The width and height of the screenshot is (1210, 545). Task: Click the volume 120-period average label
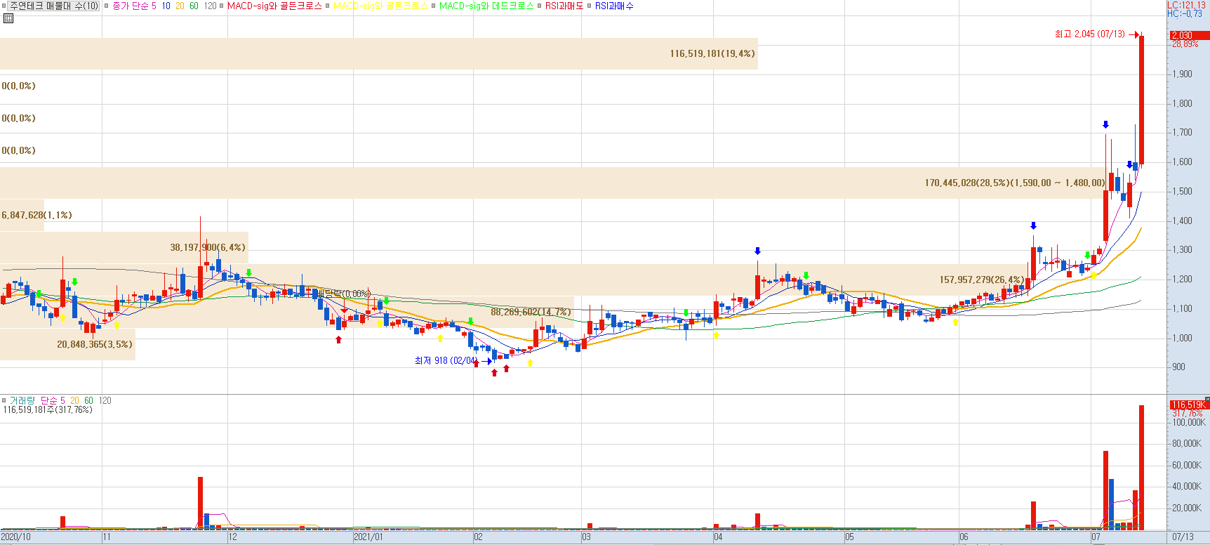[x=105, y=400]
